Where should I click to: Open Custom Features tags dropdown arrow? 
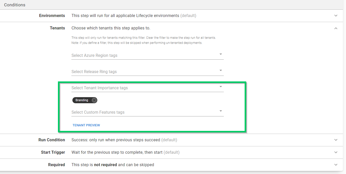[x=221, y=111]
